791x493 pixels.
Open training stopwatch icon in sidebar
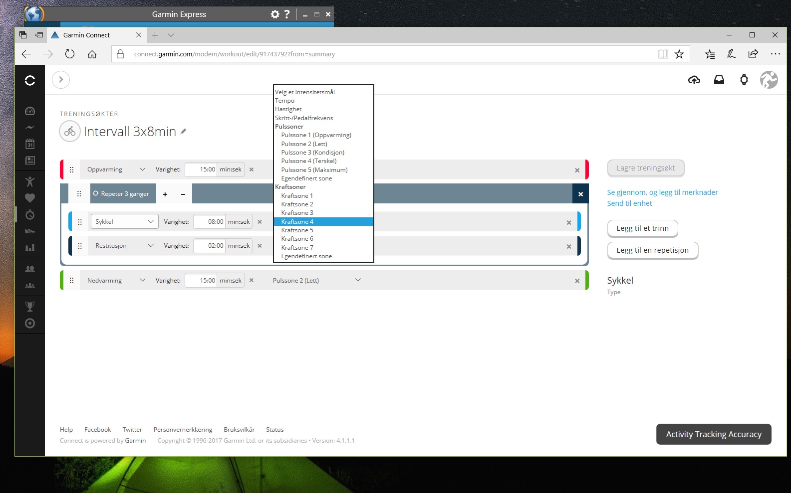(x=30, y=214)
